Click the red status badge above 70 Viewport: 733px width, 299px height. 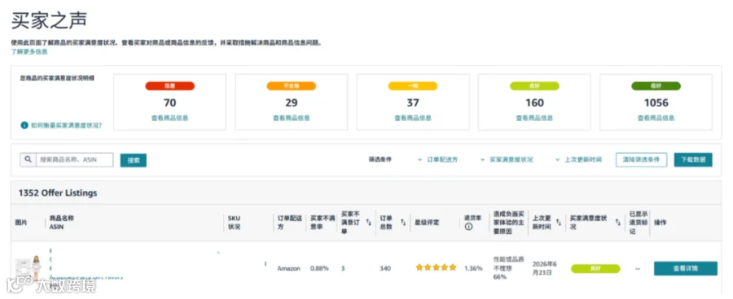169,86
